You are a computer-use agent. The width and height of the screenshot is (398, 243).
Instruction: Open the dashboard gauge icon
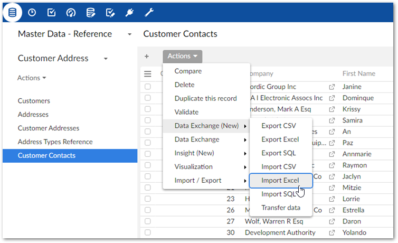(71, 12)
